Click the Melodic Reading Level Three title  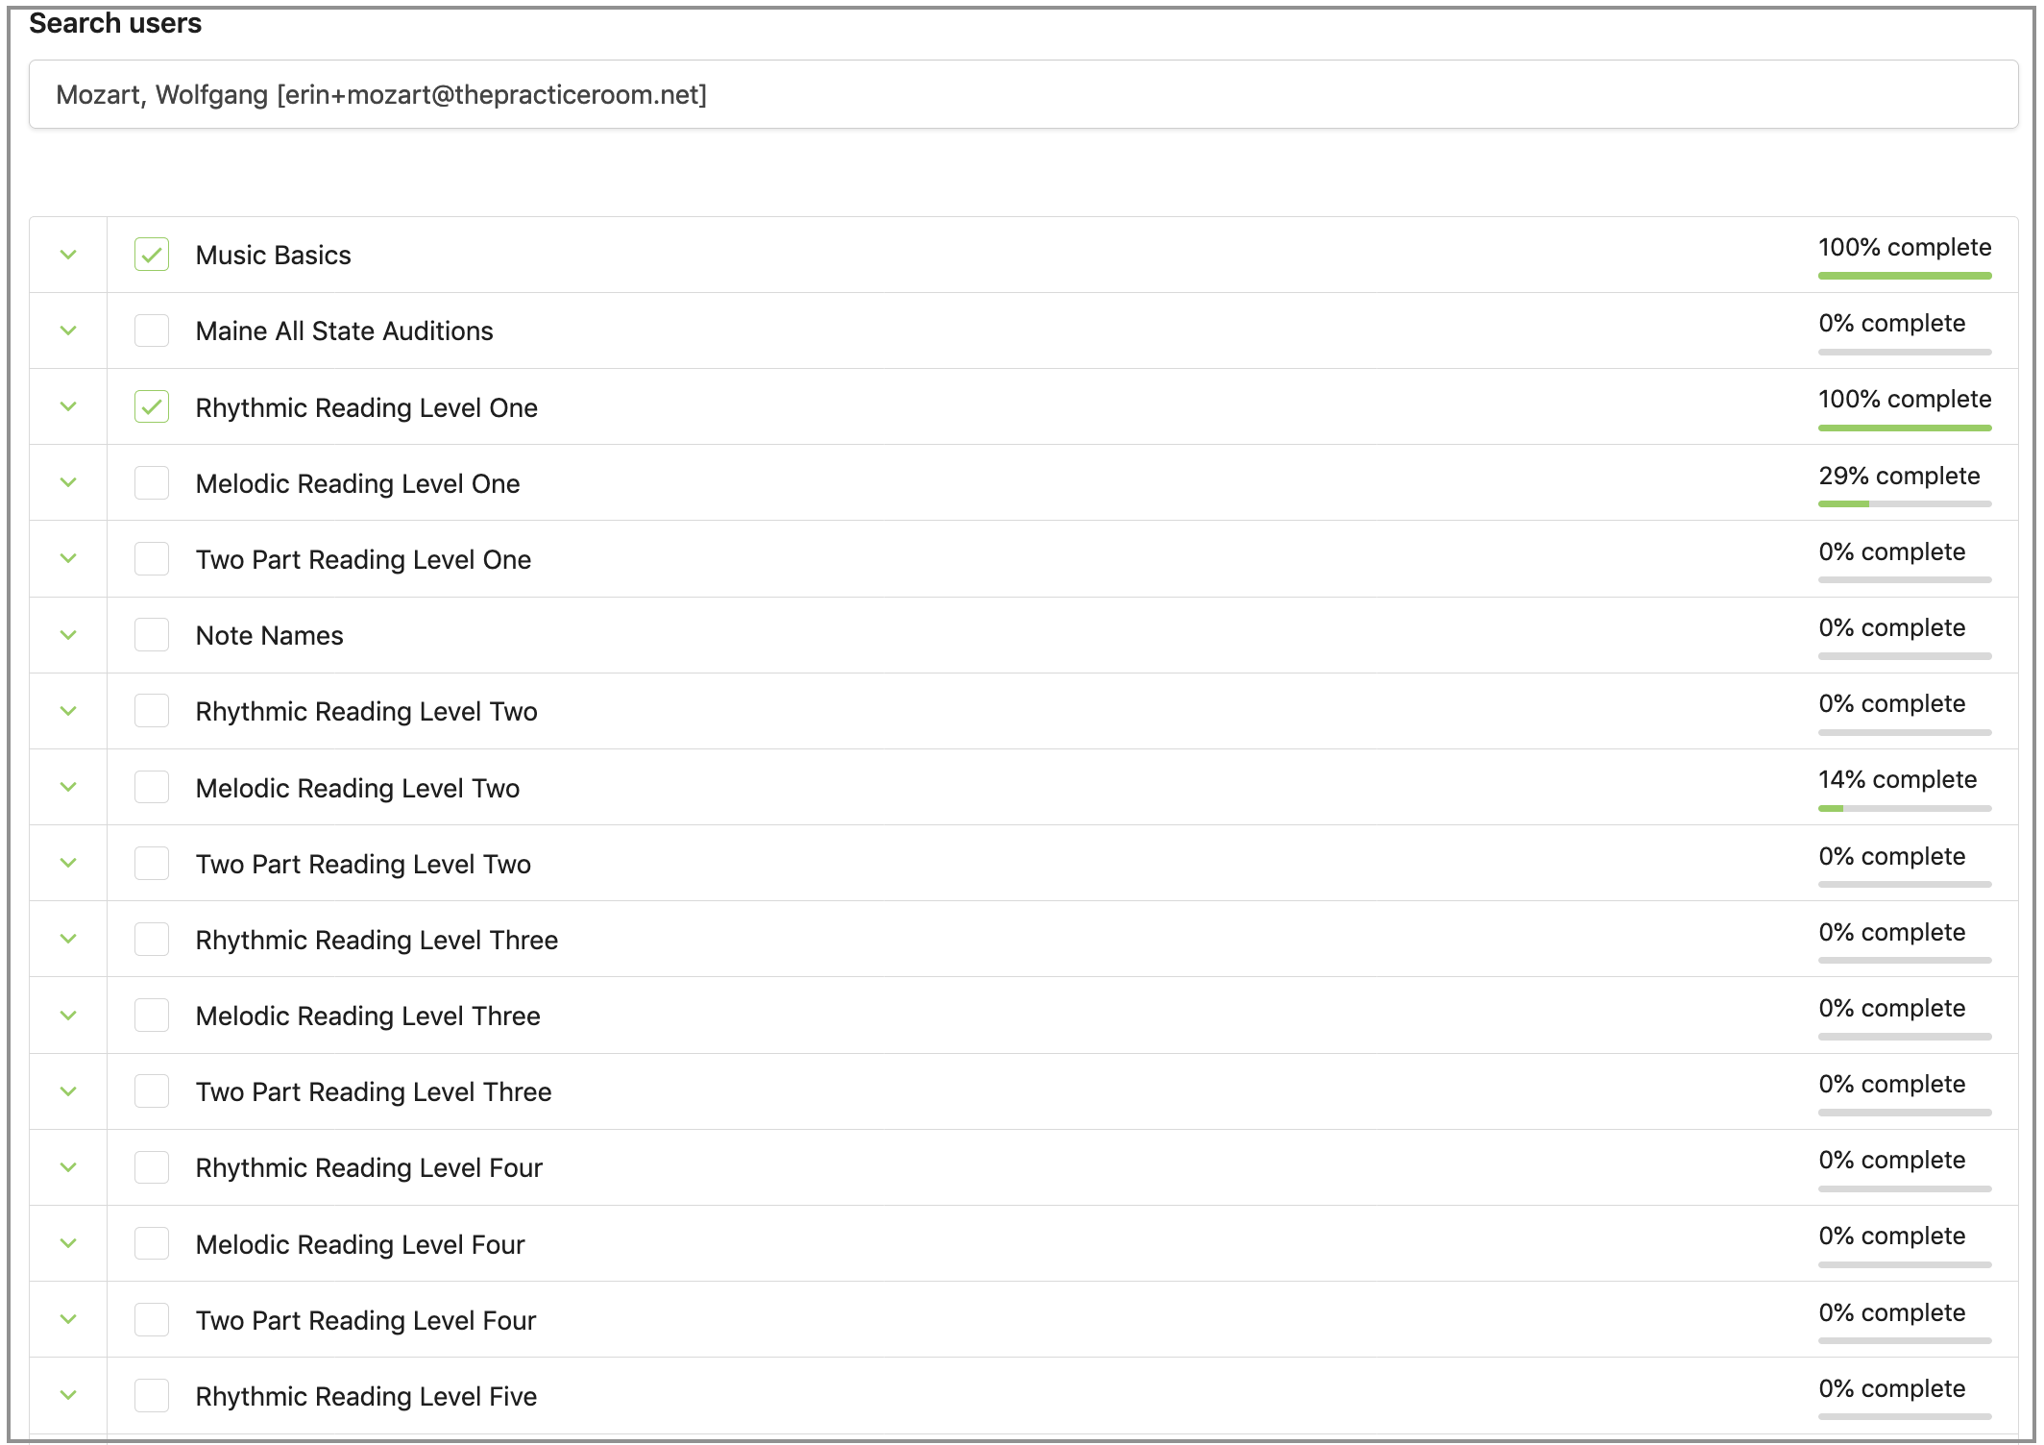pos(368,1016)
